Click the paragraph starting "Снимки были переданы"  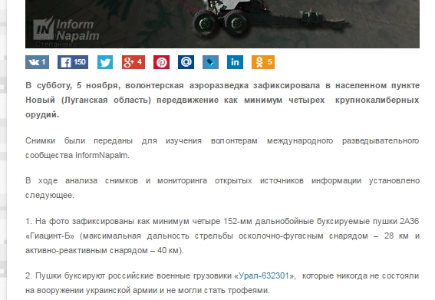pyautogui.click(x=222, y=148)
